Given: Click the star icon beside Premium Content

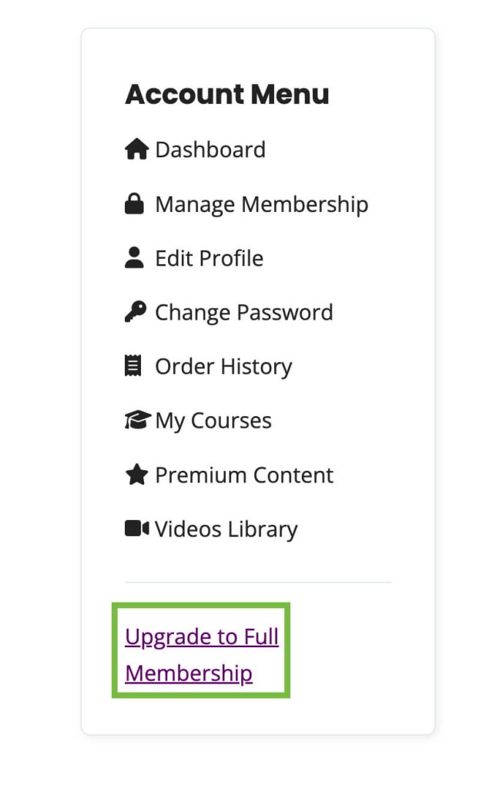Looking at the screenshot, I should (x=136, y=475).
